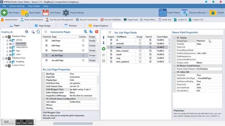Click copy pages icon in Comments Pages header
The image size is (225, 126).
click(91, 32)
